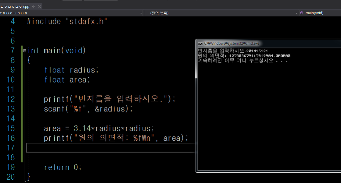341x183 pixels.
Task: Click the scanf("%f", &radius) line
Action: click(x=88, y=109)
